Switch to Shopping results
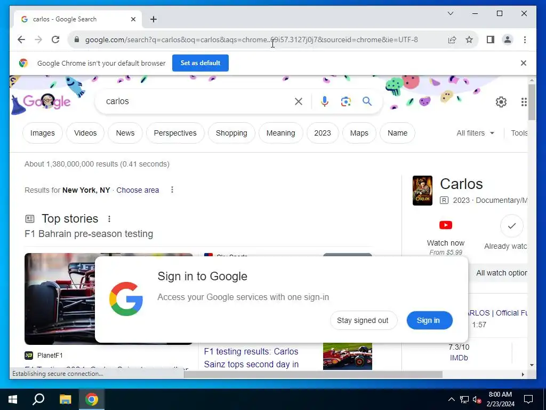 [x=231, y=133]
